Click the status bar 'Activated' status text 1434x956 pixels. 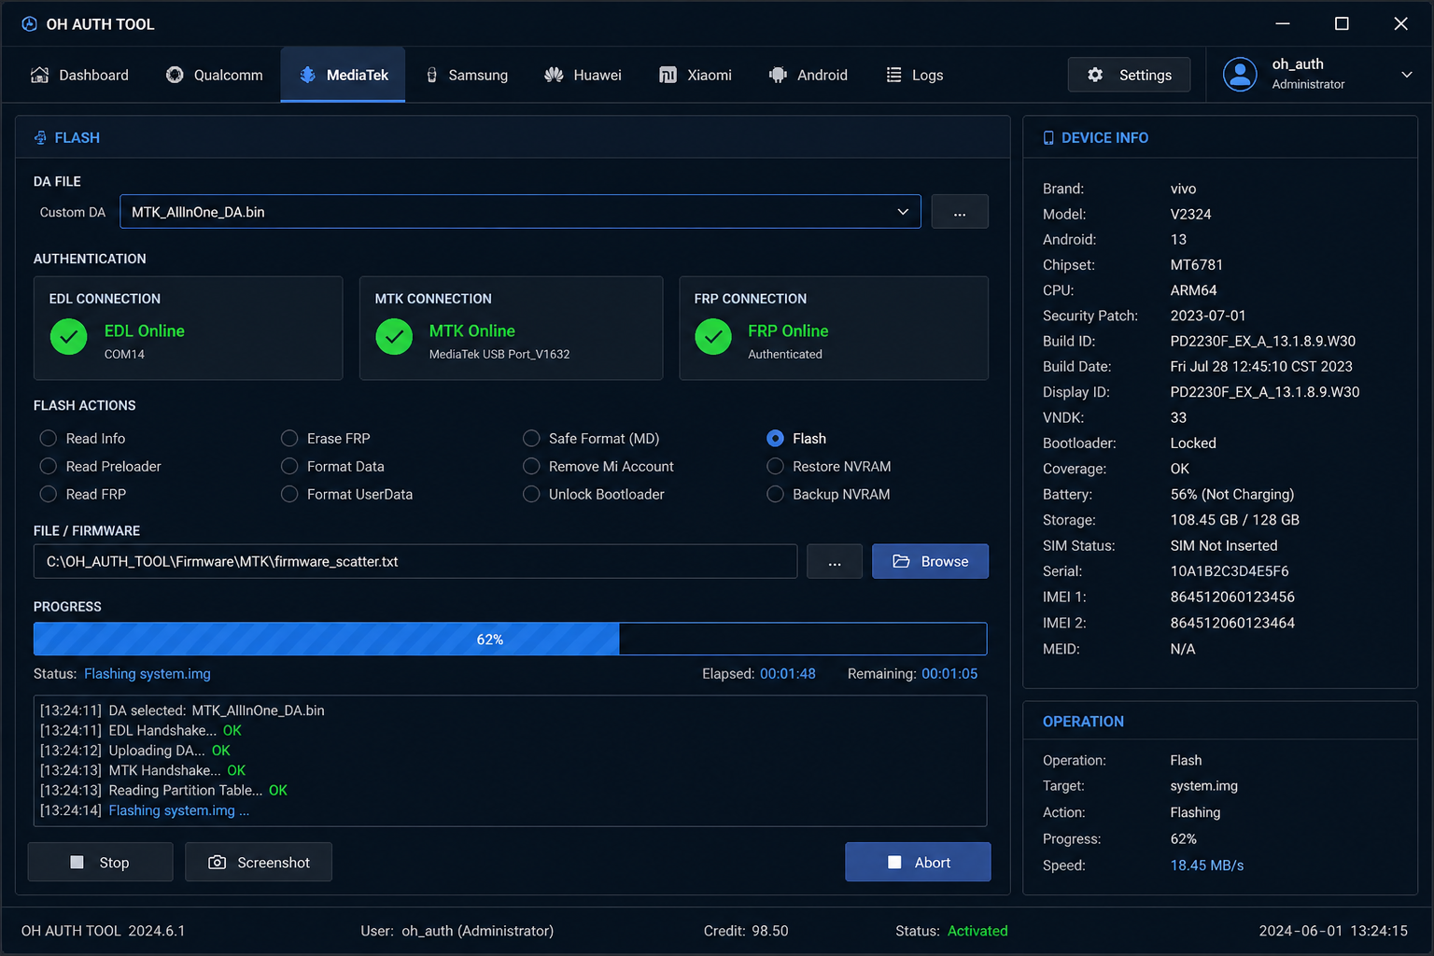(977, 931)
